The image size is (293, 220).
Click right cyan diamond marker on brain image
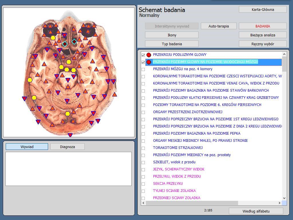pos(74,42)
